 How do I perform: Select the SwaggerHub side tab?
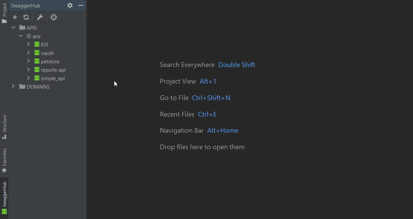(4, 198)
